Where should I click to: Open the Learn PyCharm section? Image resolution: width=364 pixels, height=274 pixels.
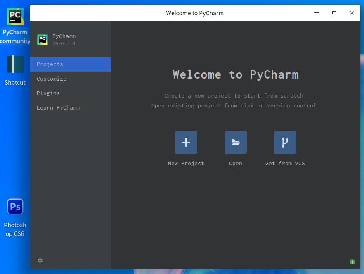pyautogui.click(x=58, y=108)
